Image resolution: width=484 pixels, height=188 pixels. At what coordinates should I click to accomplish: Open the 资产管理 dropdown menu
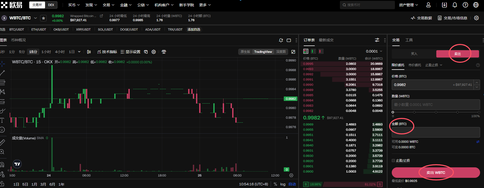click(x=408, y=5)
